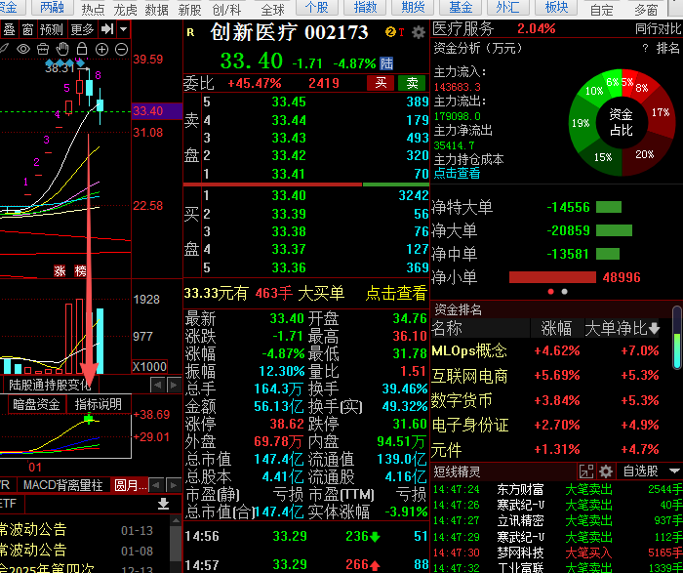Viewport: 683px width, 573px height.
Task: Open 同行对比 peer comparison
Action: coord(659,28)
